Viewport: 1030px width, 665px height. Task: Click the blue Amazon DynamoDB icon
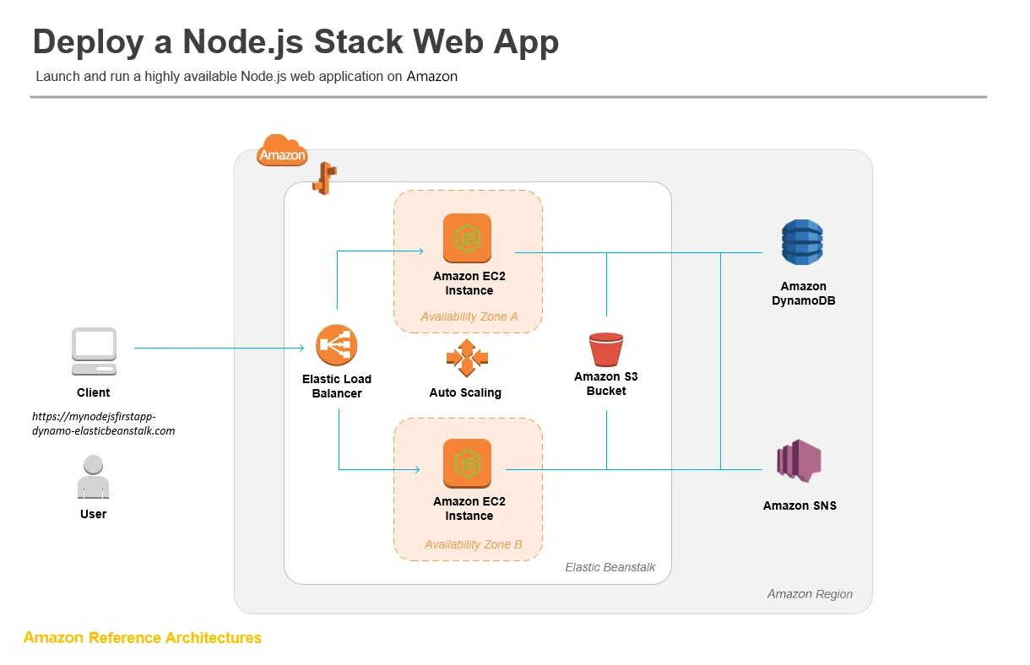coord(802,242)
